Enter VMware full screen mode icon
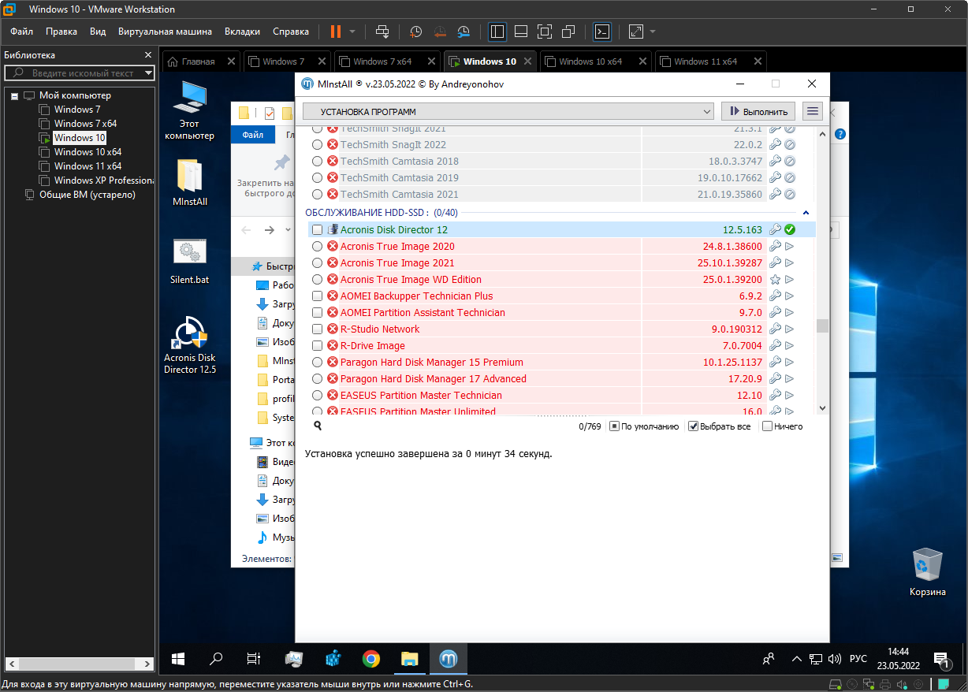The height and width of the screenshot is (692, 968). coord(544,32)
